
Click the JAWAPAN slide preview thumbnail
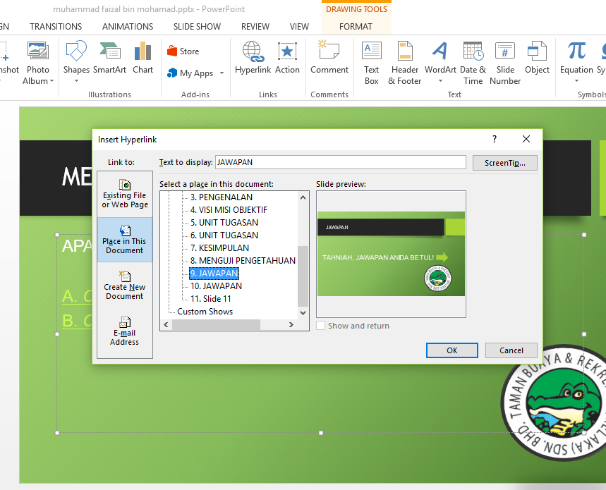click(391, 254)
